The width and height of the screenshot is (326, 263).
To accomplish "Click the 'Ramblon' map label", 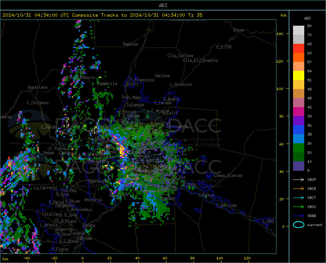I will click(x=130, y=44).
